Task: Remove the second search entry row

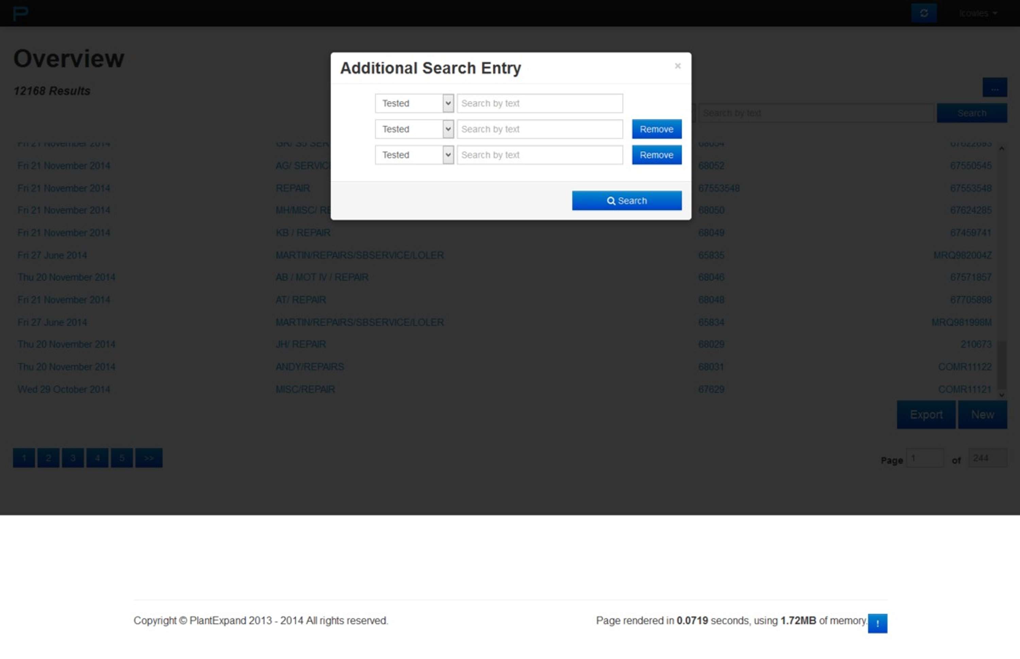Action: pos(656,129)
